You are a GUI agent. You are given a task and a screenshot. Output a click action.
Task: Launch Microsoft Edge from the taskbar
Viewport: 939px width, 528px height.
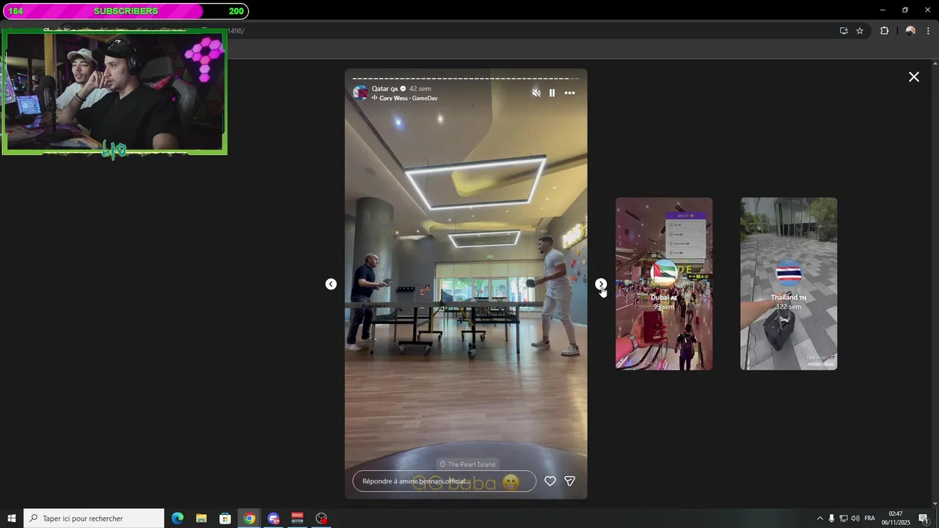(178, 518)
